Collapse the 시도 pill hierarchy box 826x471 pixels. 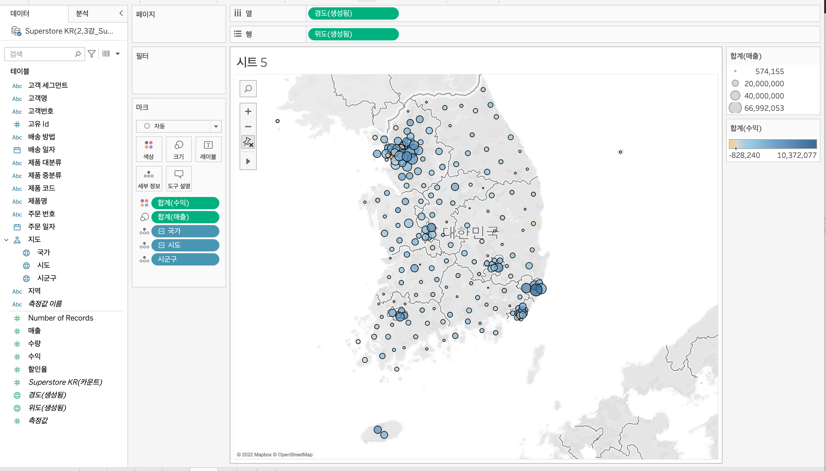coord(161,245)
